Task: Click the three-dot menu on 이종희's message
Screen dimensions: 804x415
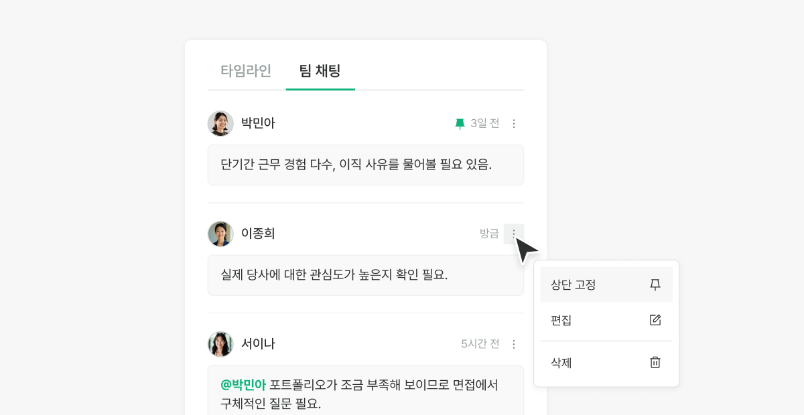Action: pos(514,234)
